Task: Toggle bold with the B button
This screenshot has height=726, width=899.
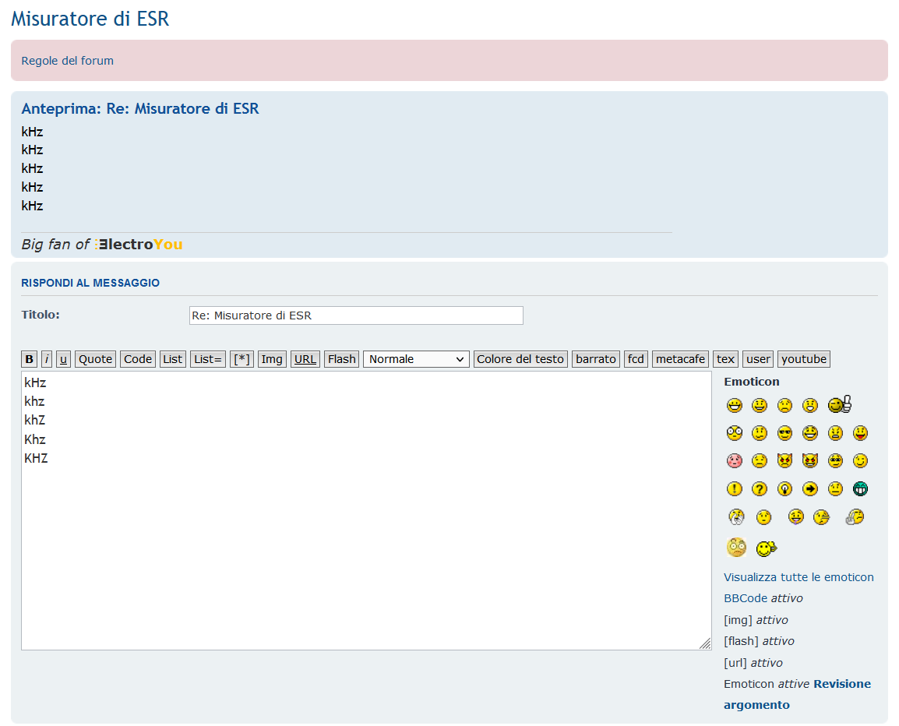Action: click(30, 359)
